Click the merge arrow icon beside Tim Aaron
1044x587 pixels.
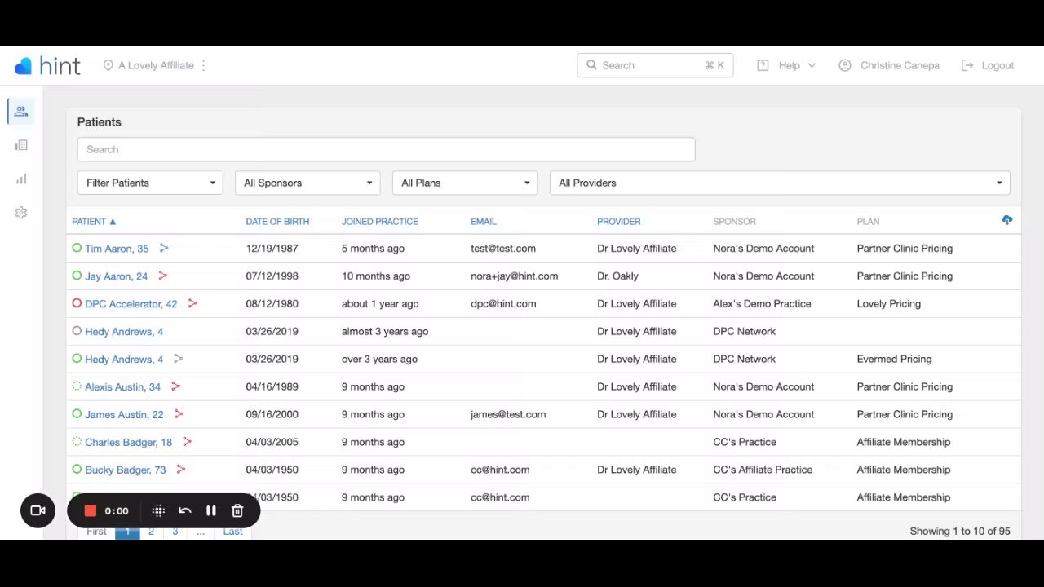[x=163, y=248]
